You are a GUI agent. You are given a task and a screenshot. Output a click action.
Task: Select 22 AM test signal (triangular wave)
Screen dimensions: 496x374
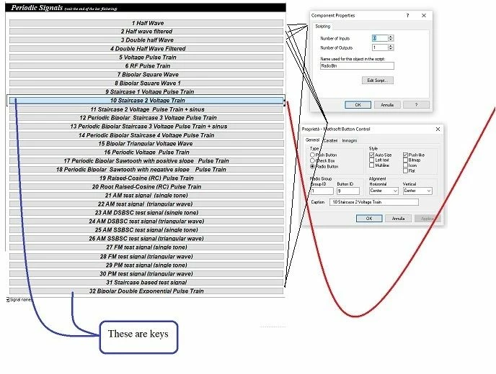[x=146, y=204]
